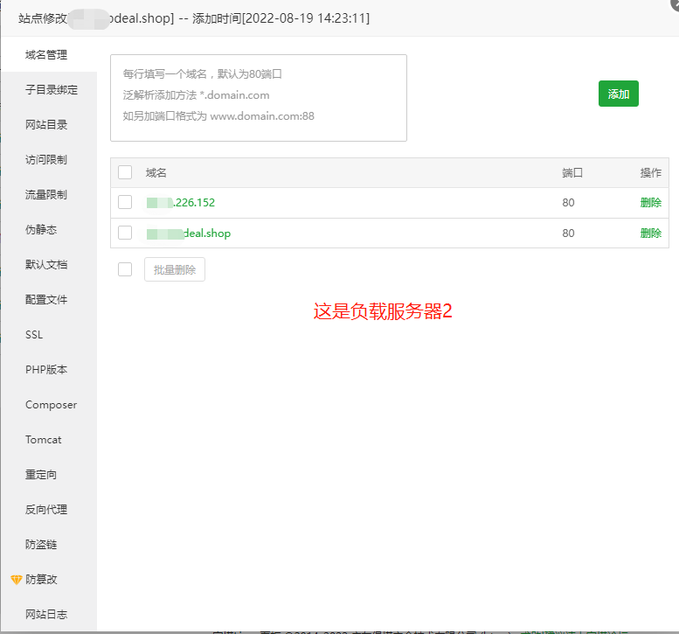Image resolution: width=679 pixels, height=634 pixels.
Task: Delete the .226.152 domain entry
Action: pyautogui.click(x=651, y=202)
